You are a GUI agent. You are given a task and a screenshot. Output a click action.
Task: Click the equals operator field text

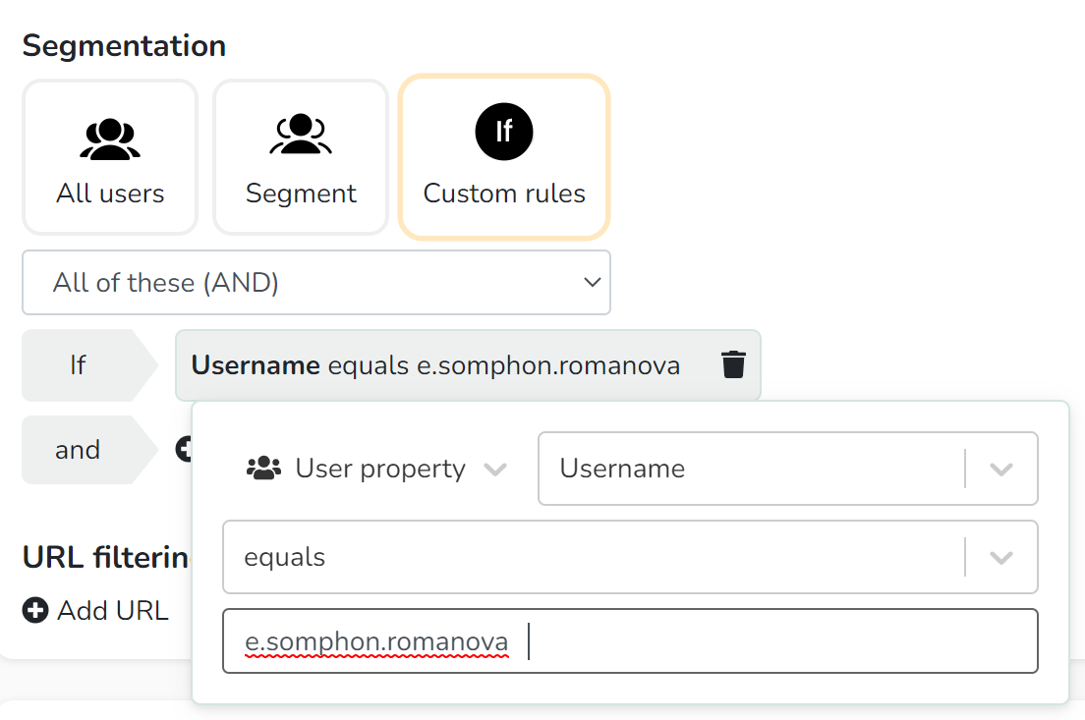284,557
